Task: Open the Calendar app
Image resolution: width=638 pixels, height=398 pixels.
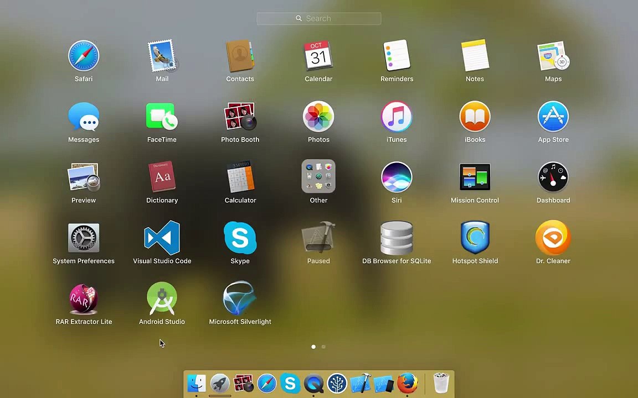Action: click(x=318, y=56)
